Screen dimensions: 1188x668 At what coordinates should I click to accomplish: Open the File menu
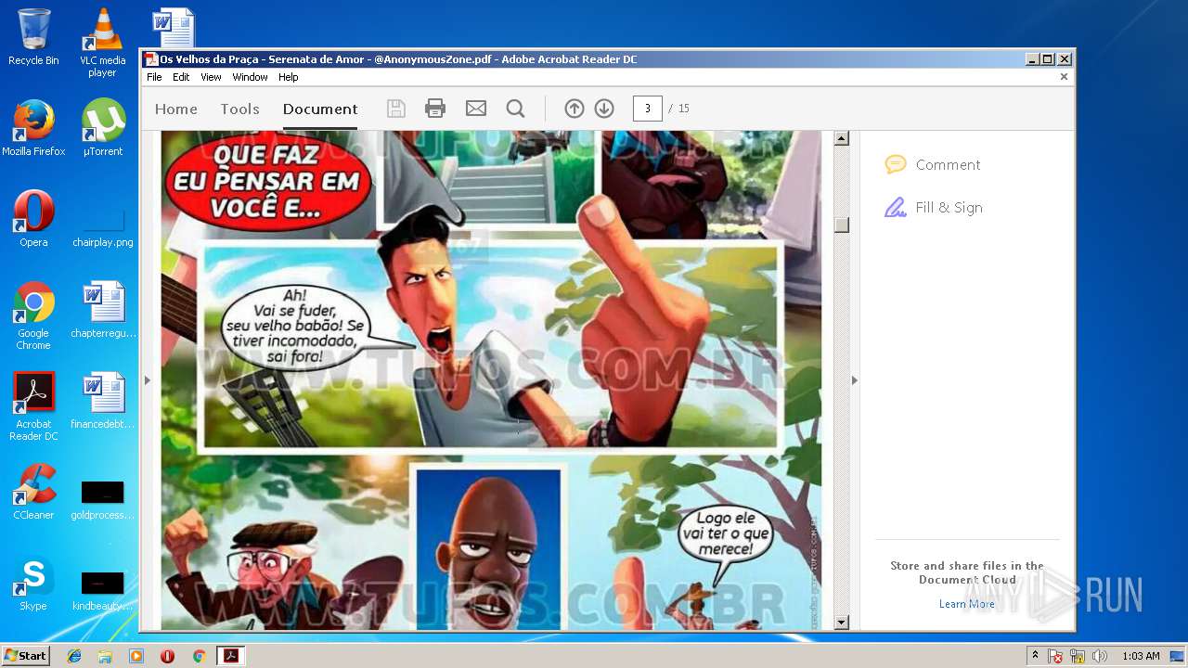pos(154,77)
